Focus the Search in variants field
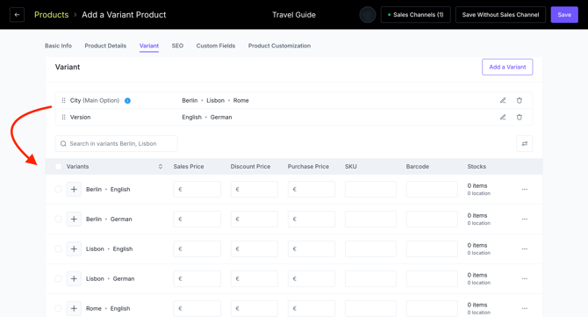This screenshot has height=317, width=588. coord(116,144)
